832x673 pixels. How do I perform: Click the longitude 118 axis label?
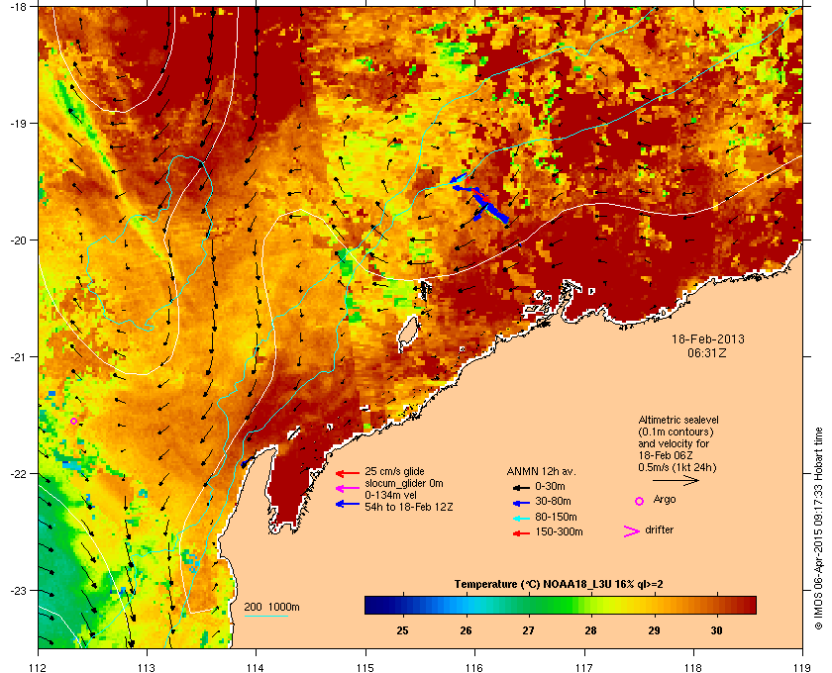693,668
